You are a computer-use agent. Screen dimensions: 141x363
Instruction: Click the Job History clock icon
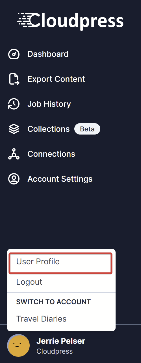(14, 104)
